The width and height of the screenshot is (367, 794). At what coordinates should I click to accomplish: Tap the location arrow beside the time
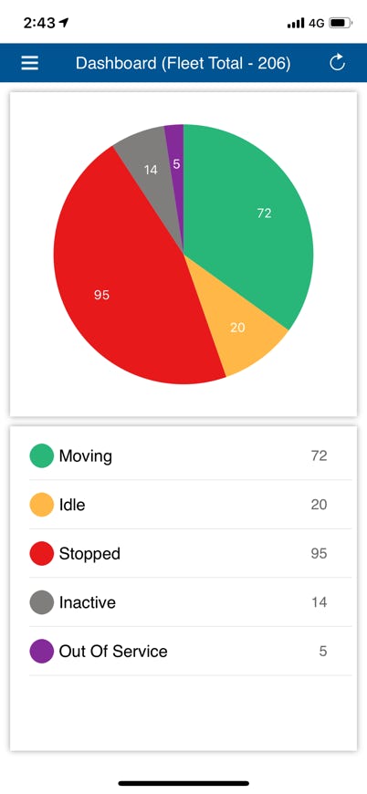click(64, 23)
